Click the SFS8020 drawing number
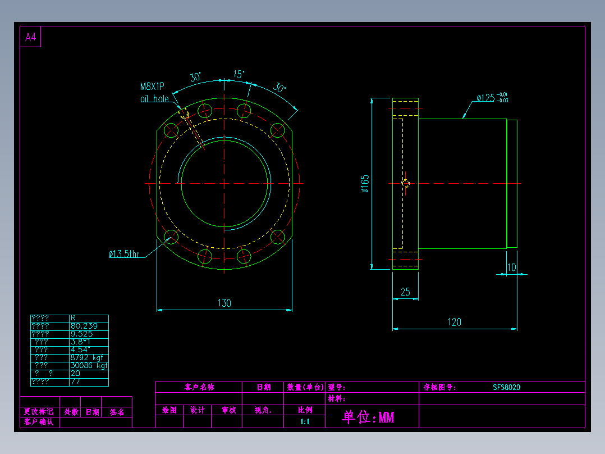This screenshot has height=454, width=605. point(507,387)
